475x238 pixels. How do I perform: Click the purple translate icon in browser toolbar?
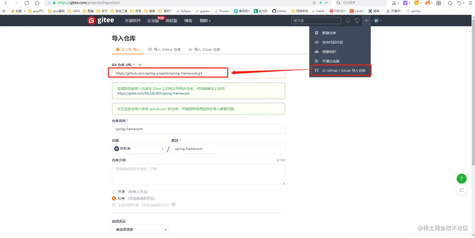coord(405,3)
